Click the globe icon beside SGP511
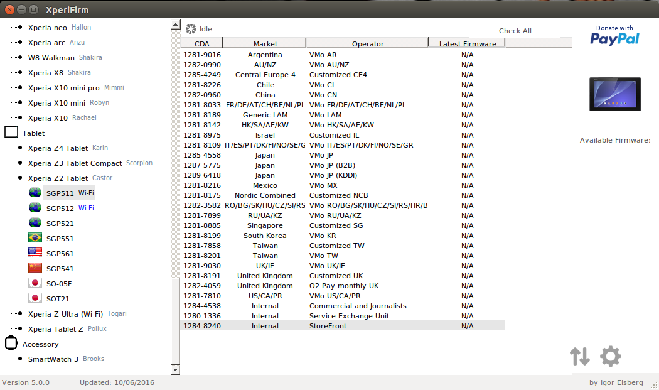This screenshot has height=390, width=659. [x=35, y=193]
